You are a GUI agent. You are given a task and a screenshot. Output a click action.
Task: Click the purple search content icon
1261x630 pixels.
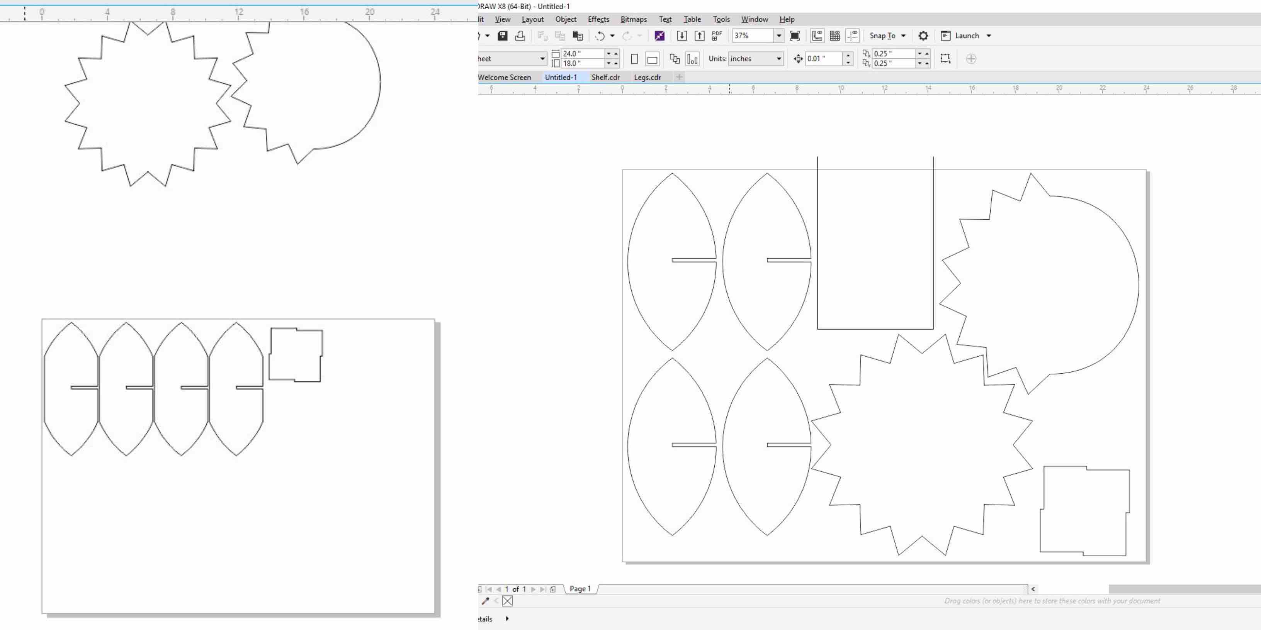pyautogui.click(x=659, y=36)
